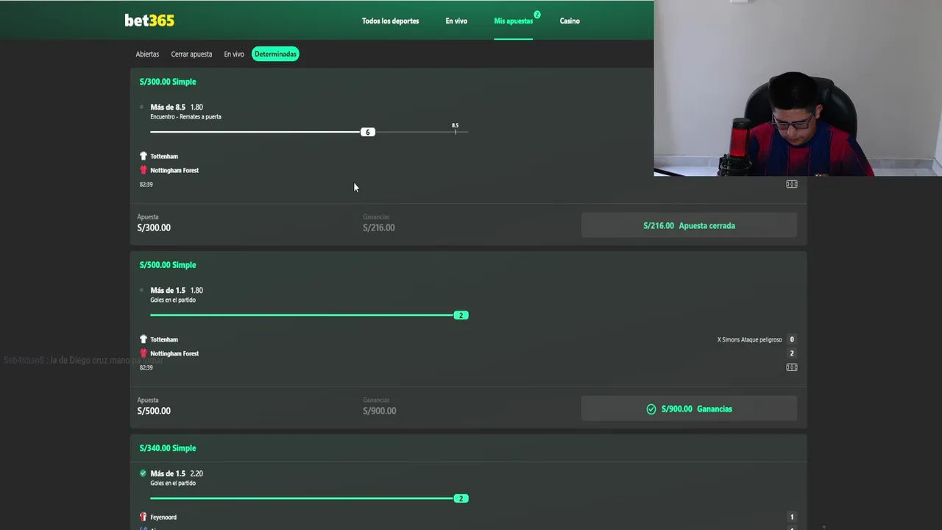
Task: Click the grey status dot beside Más de 1.5 1.80
Action: tap(142, 290)
